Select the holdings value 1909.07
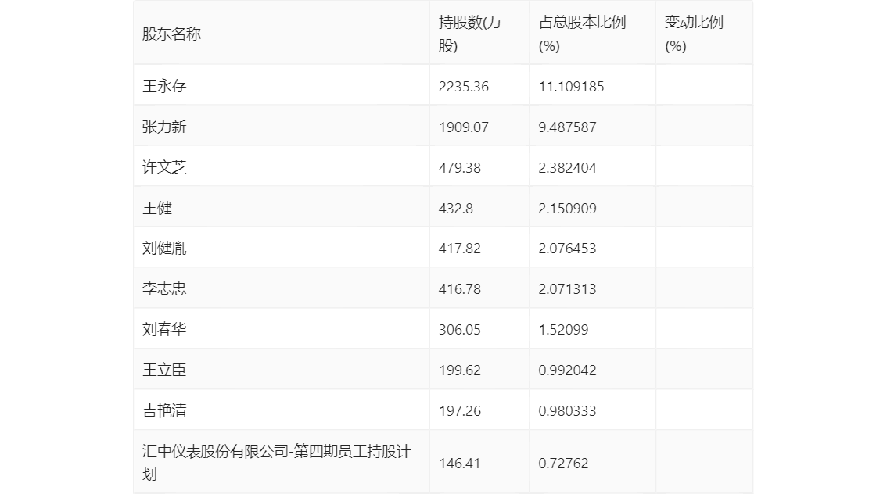Image resolution: width=887 pixels, height=494 pixels. click(x=464, y=127)
